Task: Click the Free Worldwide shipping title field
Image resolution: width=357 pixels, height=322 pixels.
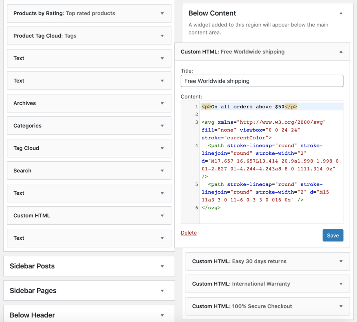Action: [x=261, y=81]
